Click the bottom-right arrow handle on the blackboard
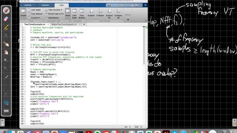 (234, 122)
